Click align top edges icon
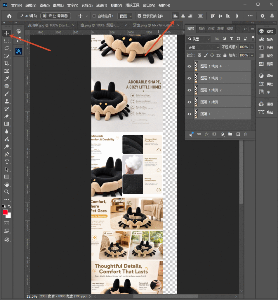278x300 pixels. [x=213, y=16]
